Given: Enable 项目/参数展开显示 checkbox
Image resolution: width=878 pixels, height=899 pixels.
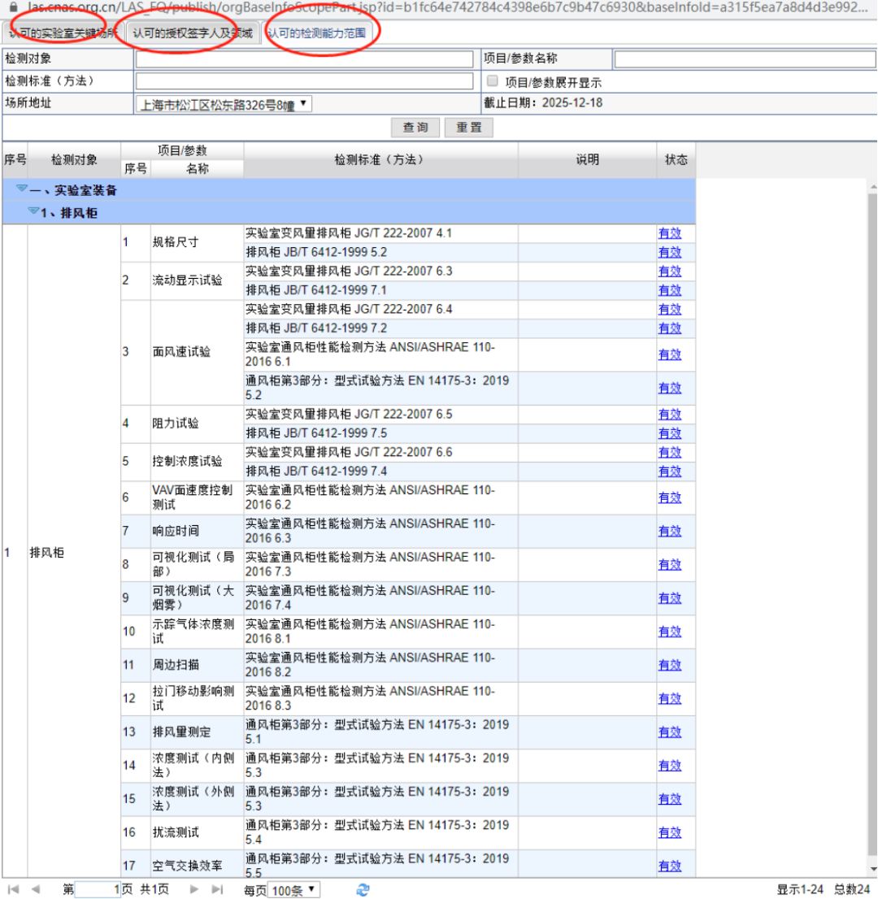Looking at the screenshot, I should pos(492,82).
